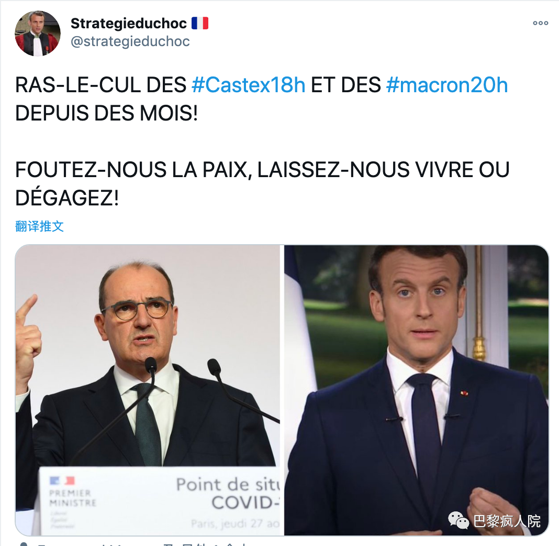Click the French flag emoji beside name
The width and height of the screenshot is (559, 546).
click(x=199, y=23)
